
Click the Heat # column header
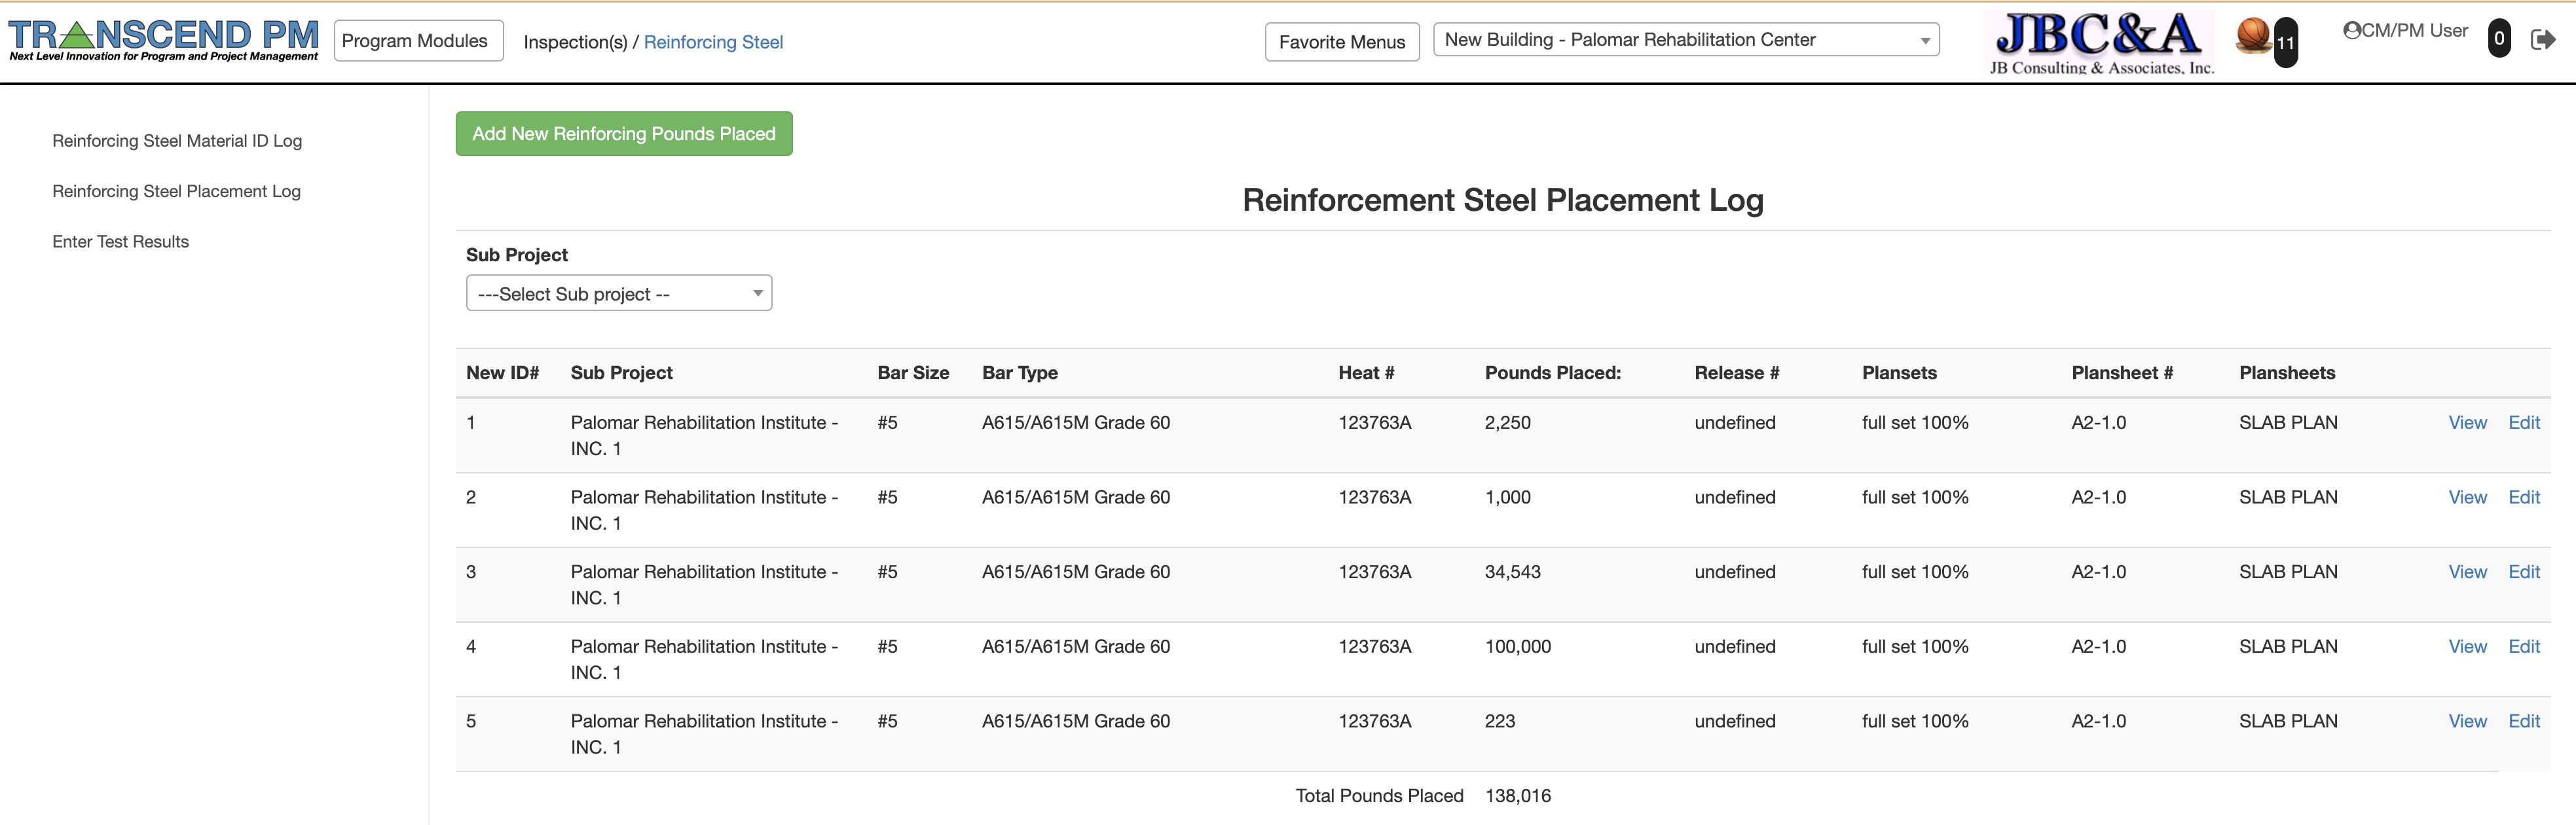[1366, 373]
